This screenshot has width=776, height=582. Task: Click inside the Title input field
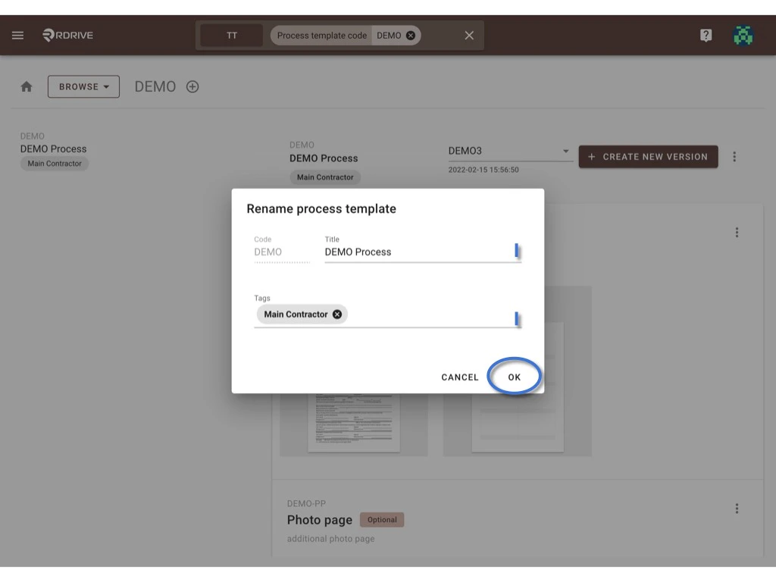[417, 252]
